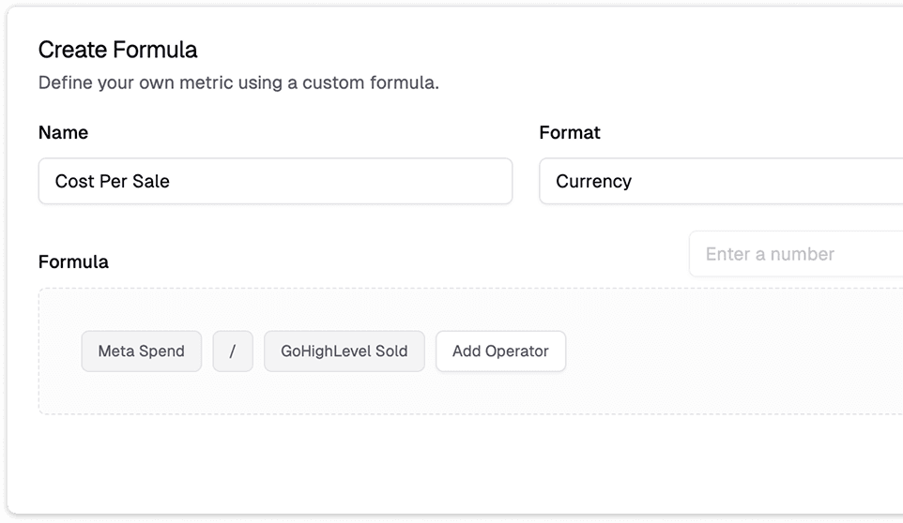Viewport: 903px width, 523px height.
Task: Click the custom formula description text
Action: coord(238,82)
